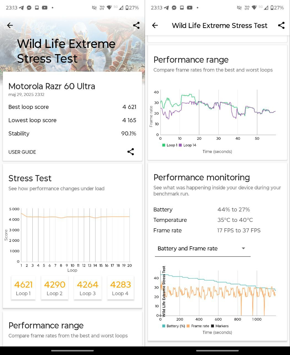This screenshot has width=290, height=355.
Task: Tap share icon in right screen header
Action: click(x=281, y=26)
